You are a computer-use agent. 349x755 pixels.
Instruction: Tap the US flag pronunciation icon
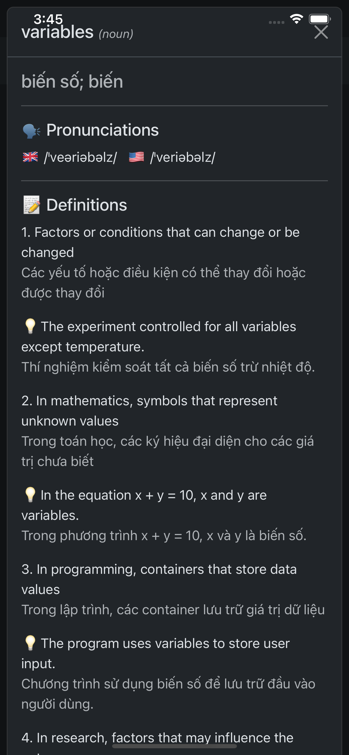136,157
